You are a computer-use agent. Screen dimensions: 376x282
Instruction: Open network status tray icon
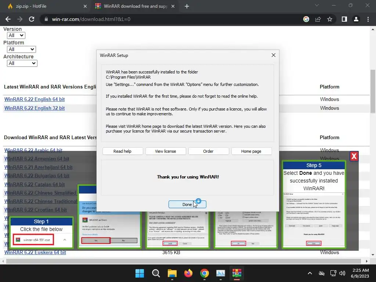(x=333, y=273)
